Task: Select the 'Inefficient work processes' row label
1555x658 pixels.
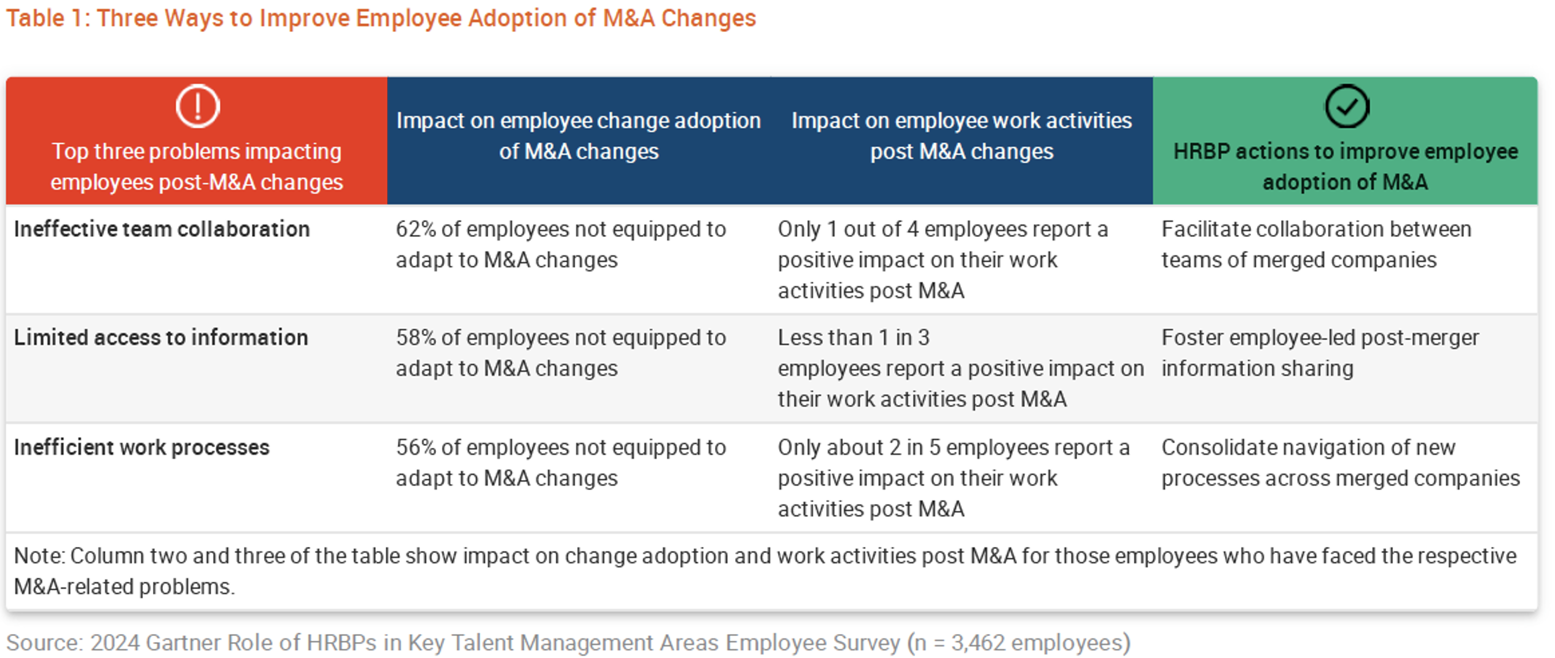Action: [x=142, y=447]
